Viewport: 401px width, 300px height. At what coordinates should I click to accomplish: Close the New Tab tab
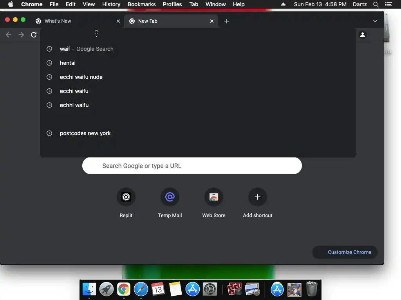[212, 21]
